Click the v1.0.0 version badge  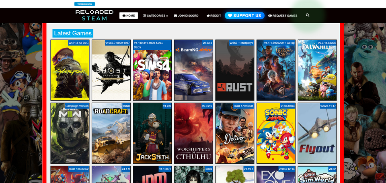(166, 106)
